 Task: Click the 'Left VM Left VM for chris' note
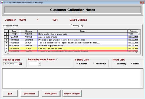click(x=83, y=49)
